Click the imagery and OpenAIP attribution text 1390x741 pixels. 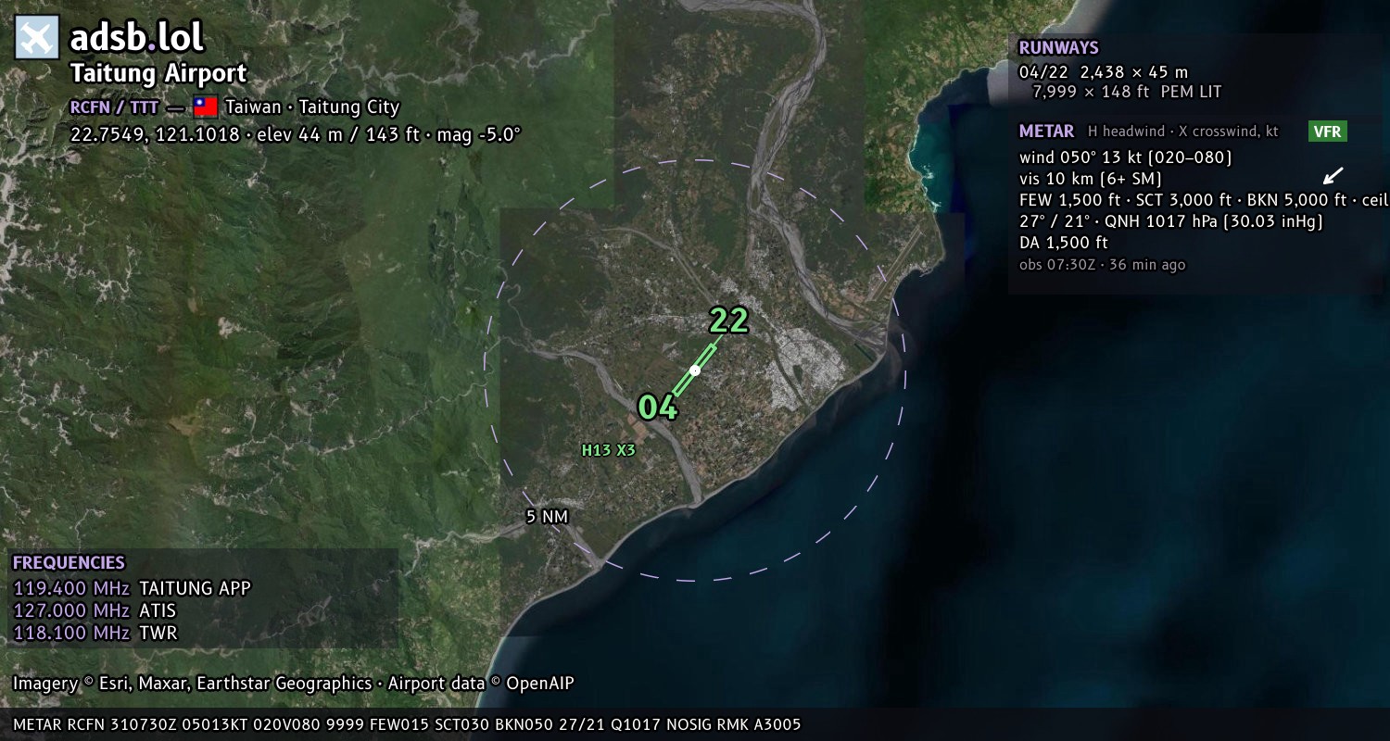pyautogui.click(x=294, y=684)
